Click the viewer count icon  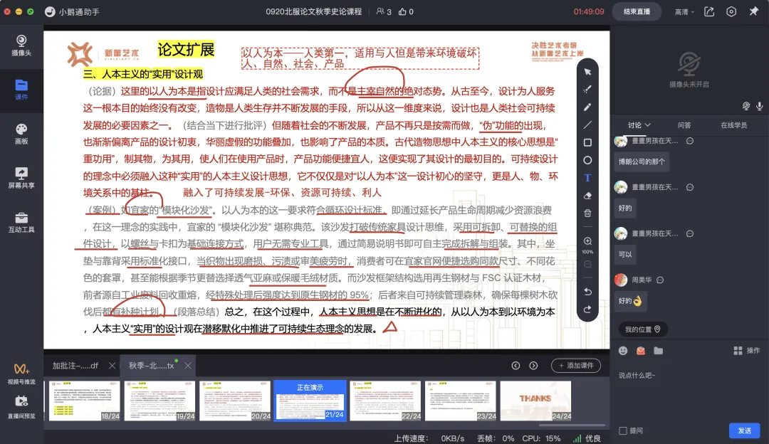click(x=380, y=11)
